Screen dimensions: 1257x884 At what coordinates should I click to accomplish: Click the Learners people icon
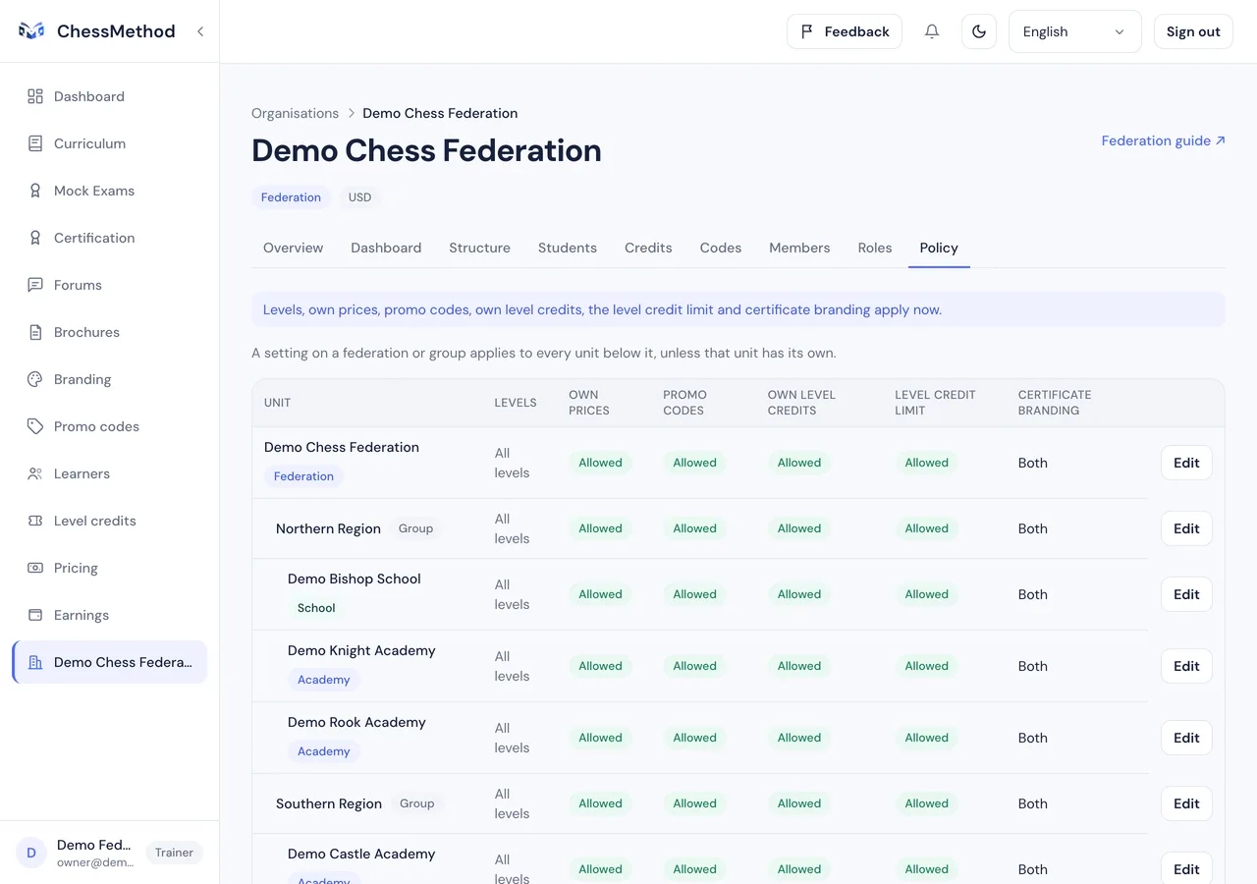point(35,473)
